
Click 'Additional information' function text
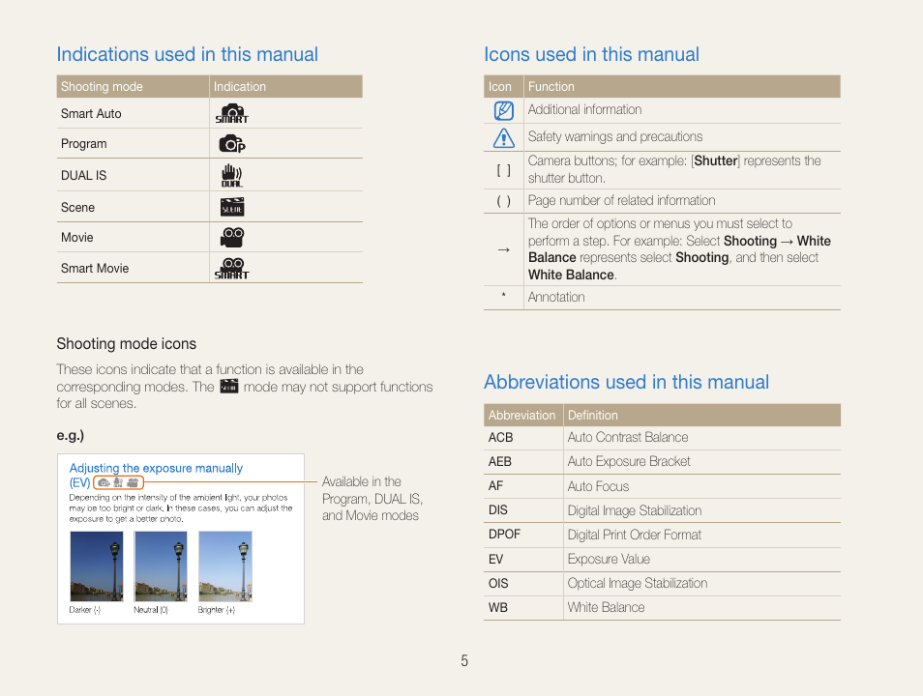click(x=584, y=109)
